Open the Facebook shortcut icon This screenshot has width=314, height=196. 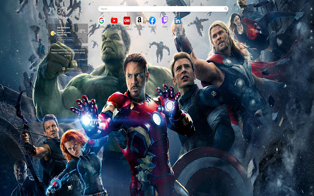tap(152, 21)
